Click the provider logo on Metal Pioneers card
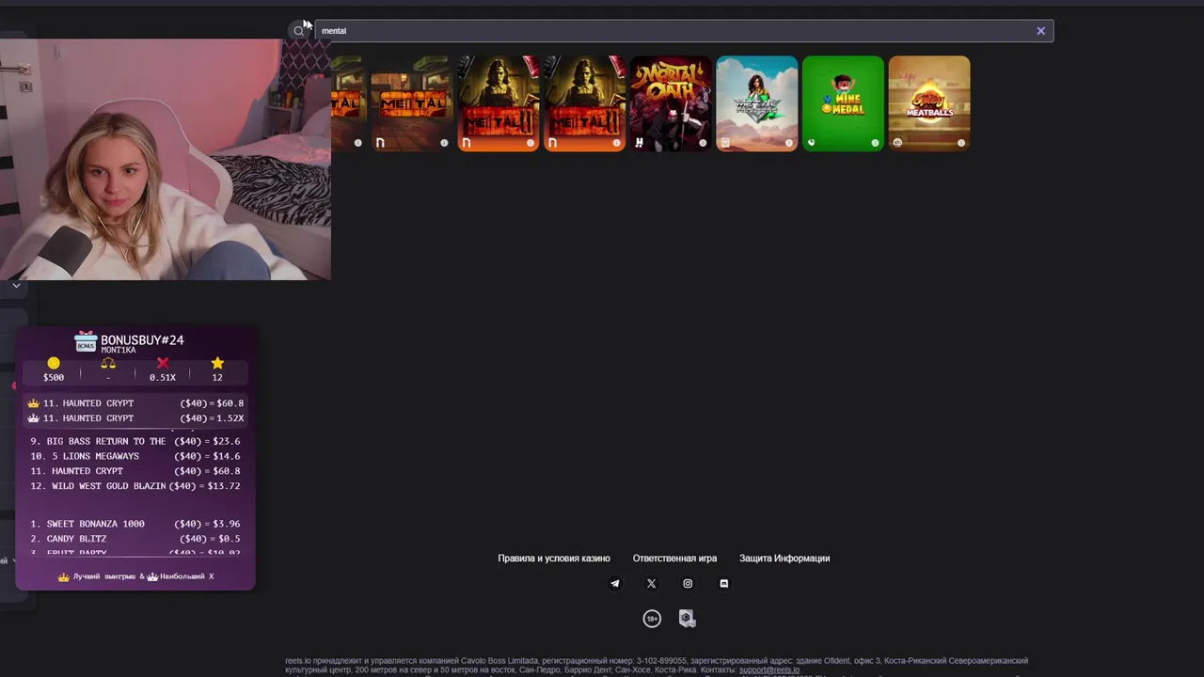Image resolution: width=1204 pixels, height=677 pixels. click(725, 143)
